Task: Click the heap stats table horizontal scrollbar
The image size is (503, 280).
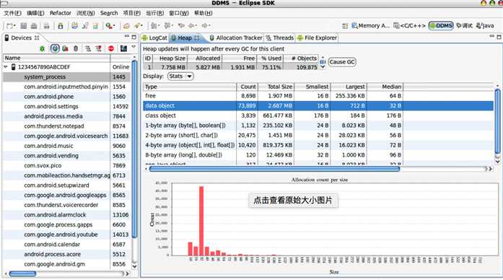Action: [x=275, y=169]
